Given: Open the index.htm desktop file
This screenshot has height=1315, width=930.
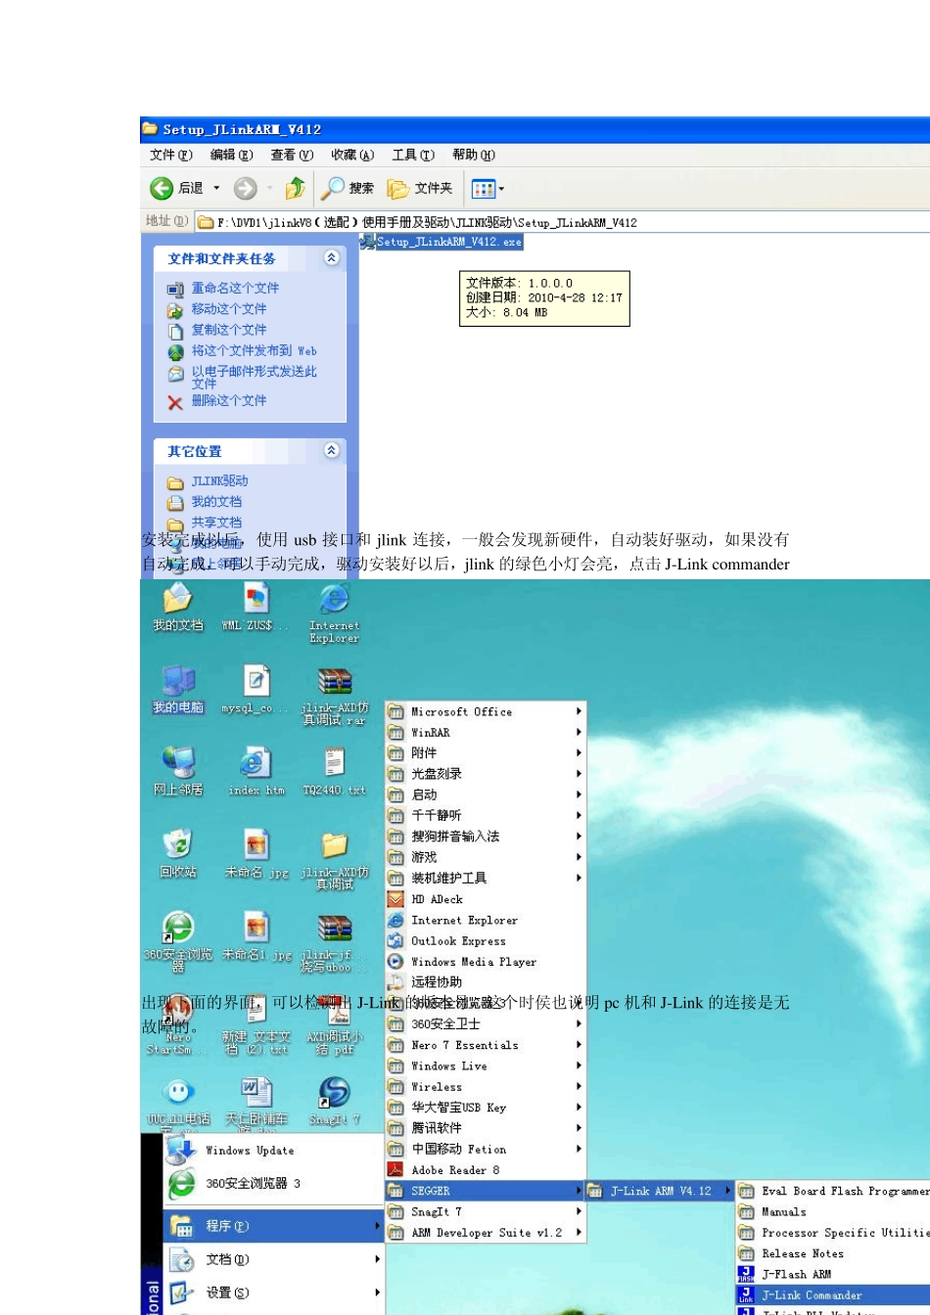Looking at the screenshot, I should (x=256, y=771).
